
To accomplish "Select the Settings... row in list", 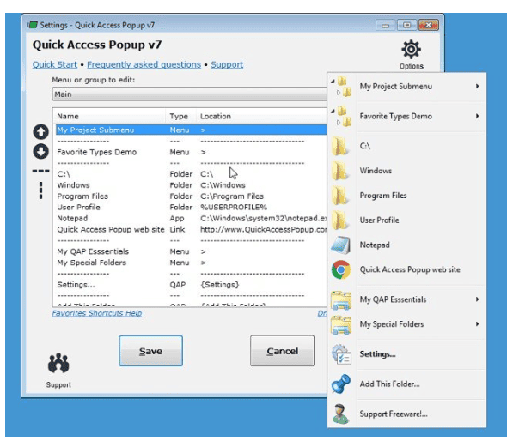I will coord(192,285).
